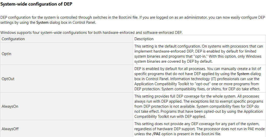
Task: Select the AlwaysOff configuration cell
Action: (67, 129)
